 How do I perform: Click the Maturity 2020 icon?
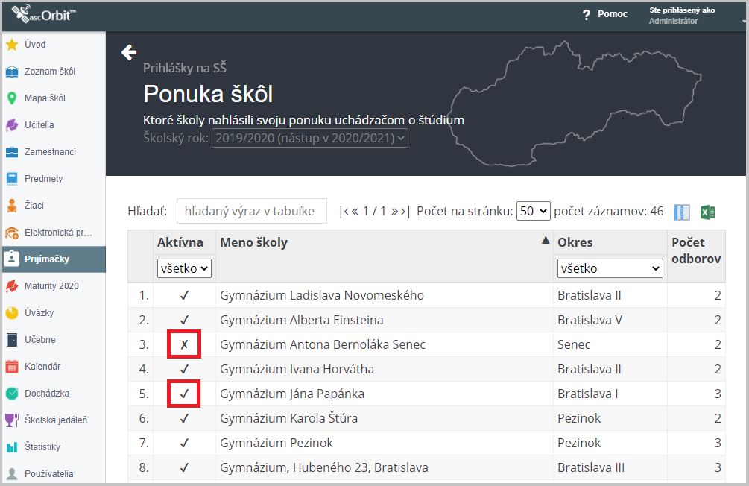pos(12,286)
